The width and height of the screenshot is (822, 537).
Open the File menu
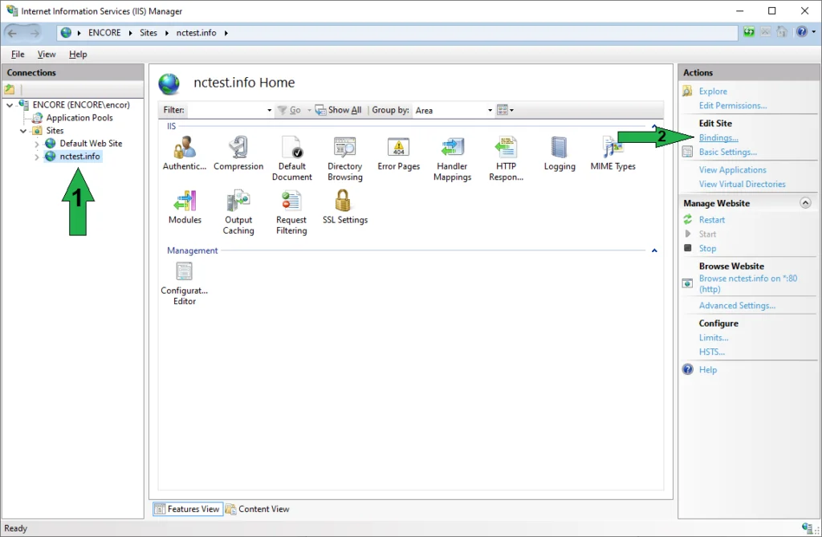[18, 54]
